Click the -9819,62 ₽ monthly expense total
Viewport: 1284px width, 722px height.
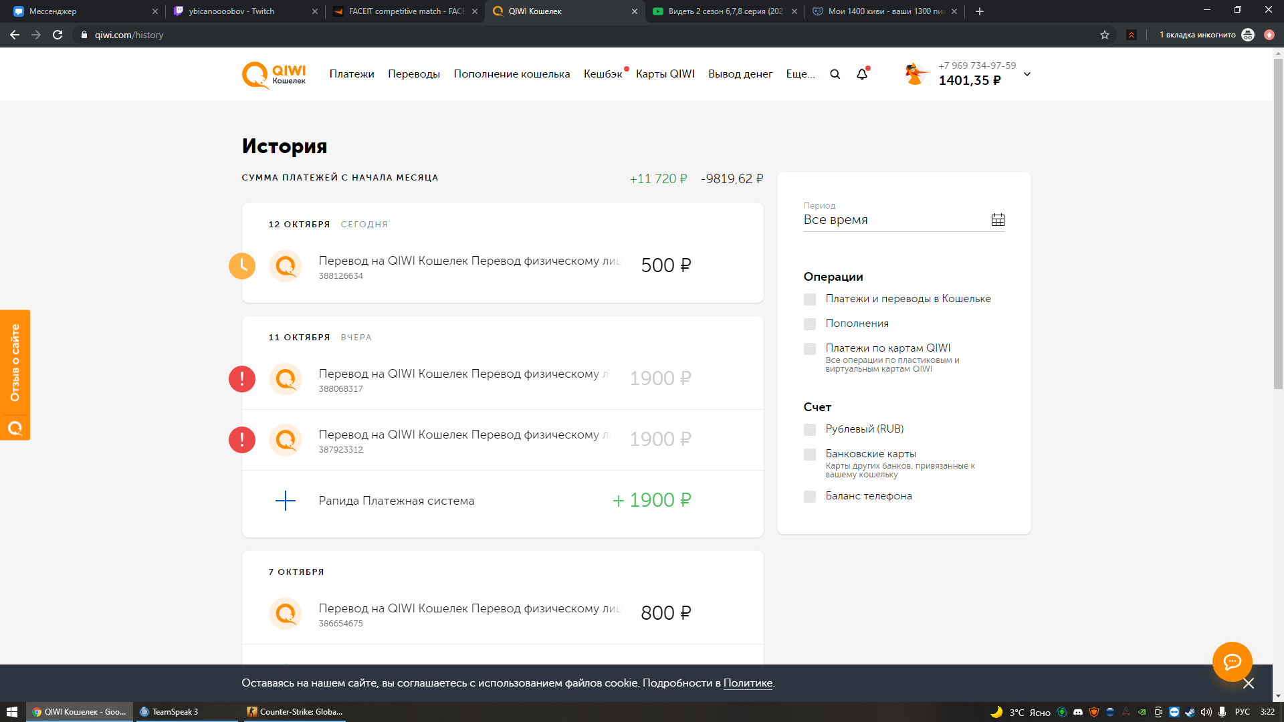[732, 179]
